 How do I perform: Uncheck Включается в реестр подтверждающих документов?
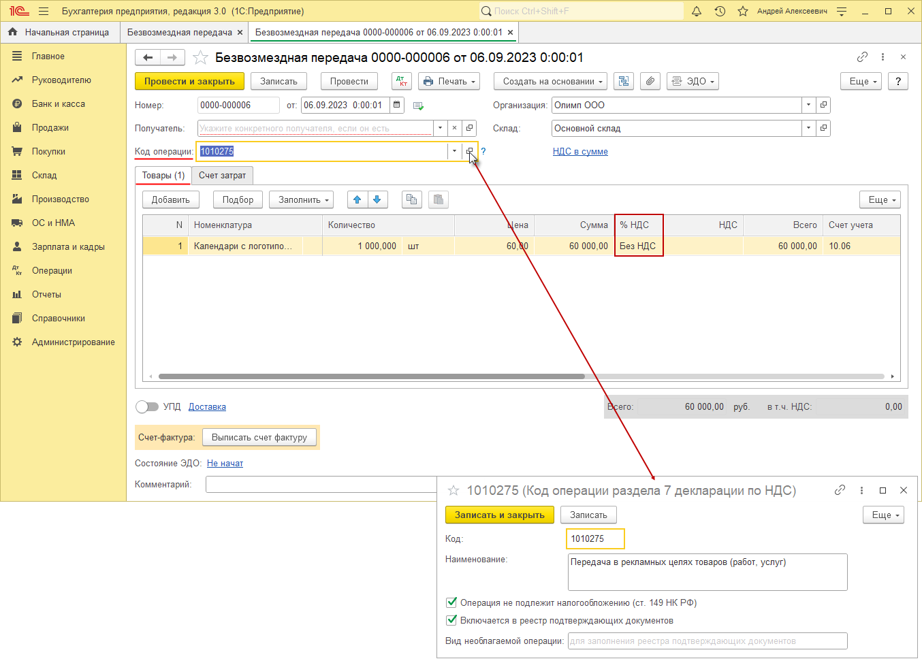pos(451,620)
